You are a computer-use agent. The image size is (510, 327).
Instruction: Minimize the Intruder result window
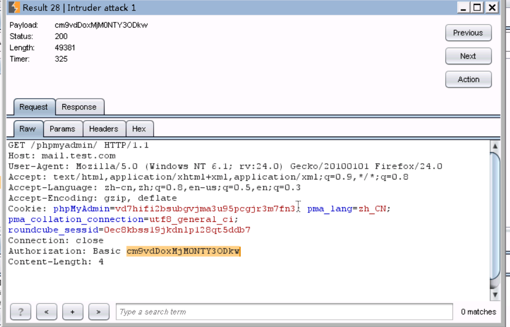(x=463, y=7)
